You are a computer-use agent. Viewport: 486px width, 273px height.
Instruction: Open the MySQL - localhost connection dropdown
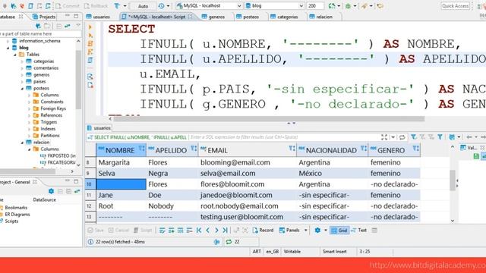coord(239,6)
